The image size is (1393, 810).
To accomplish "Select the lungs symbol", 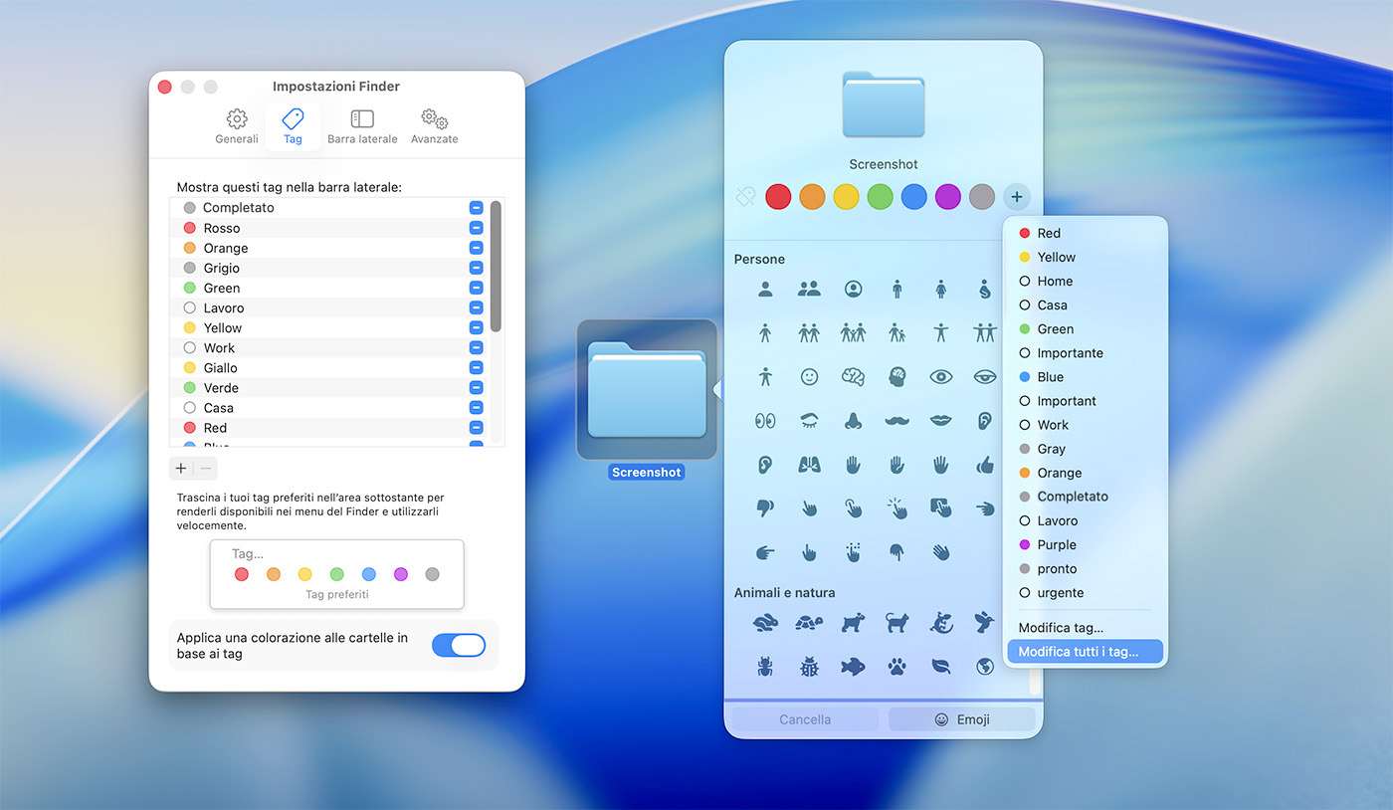I will [809, 465].
